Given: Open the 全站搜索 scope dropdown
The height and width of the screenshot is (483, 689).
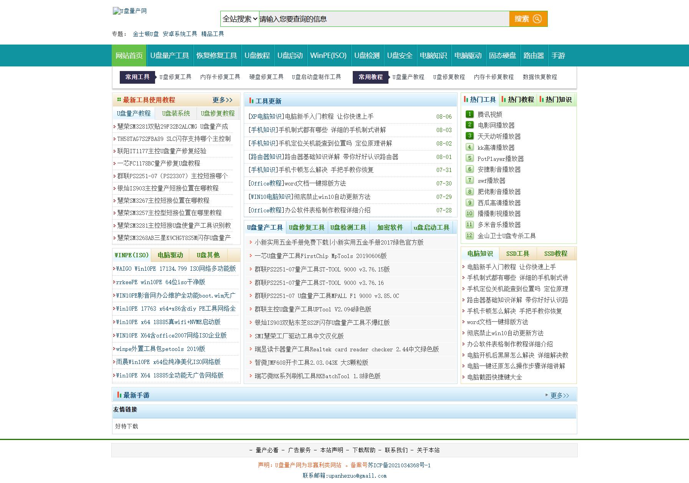Looking at the screenshot, I should 240,19.
